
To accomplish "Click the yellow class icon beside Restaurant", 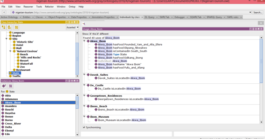I will click(14, 70).
